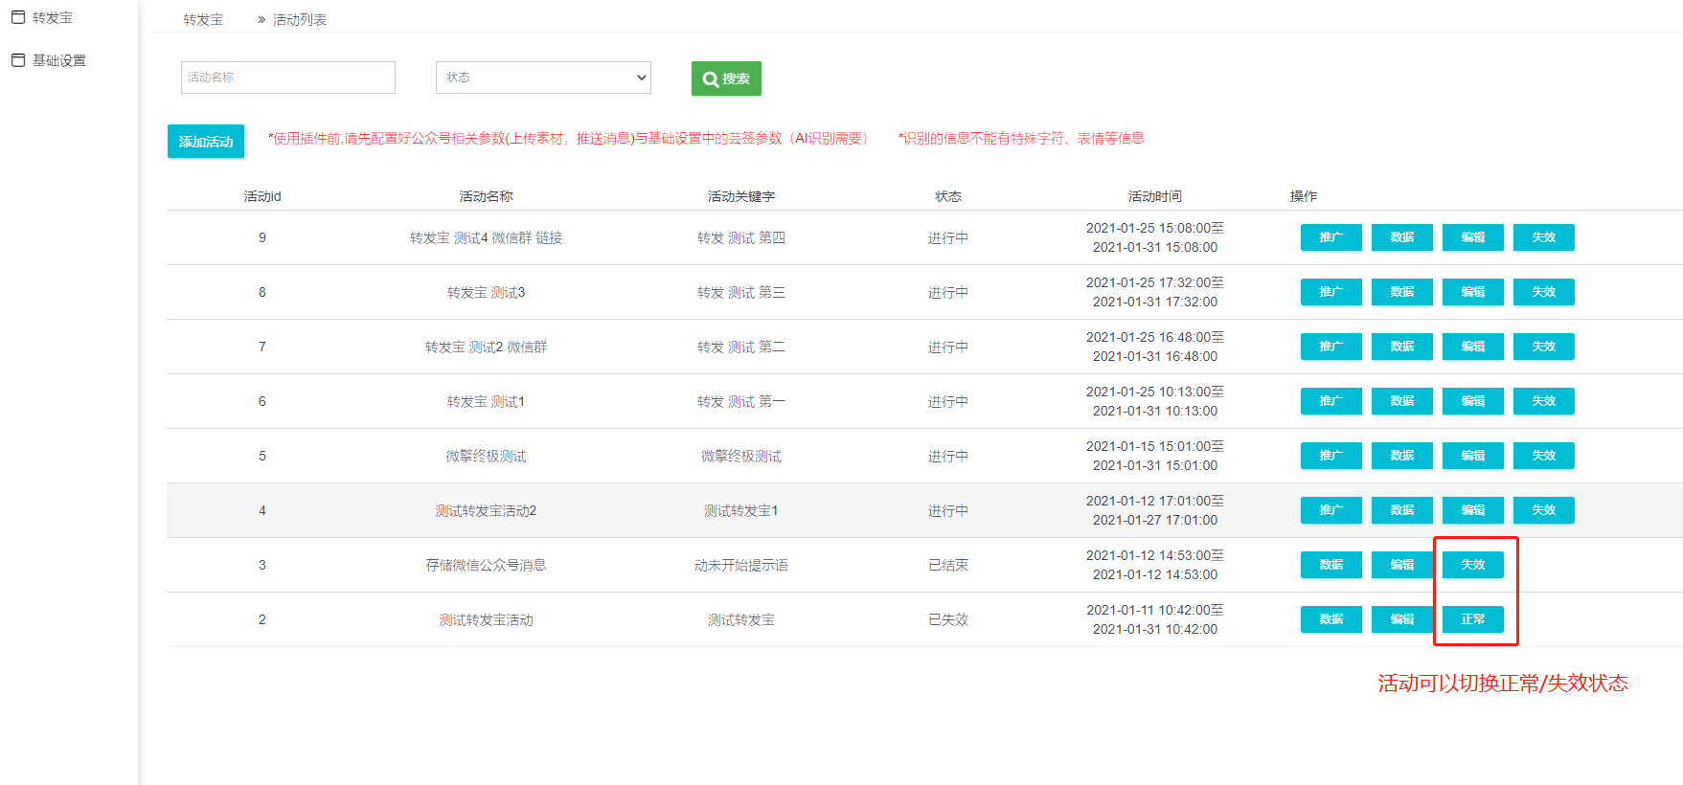Viewport: 1683px width, 785px height.
Task: Open 数据 for activity 3
Action: click(x=1330, y=565)
